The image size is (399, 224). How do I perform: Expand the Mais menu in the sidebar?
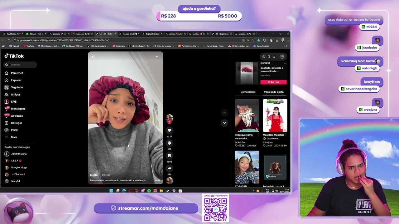pyautogui.click(x=11, y=137)
